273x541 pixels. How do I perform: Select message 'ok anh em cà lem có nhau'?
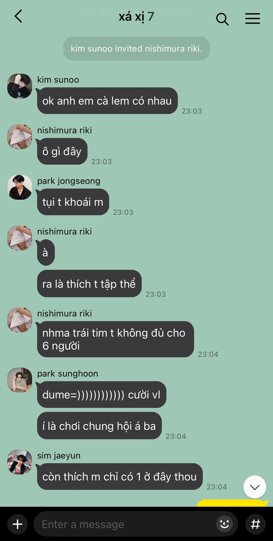pyautogui.click(x=107, y=101)
